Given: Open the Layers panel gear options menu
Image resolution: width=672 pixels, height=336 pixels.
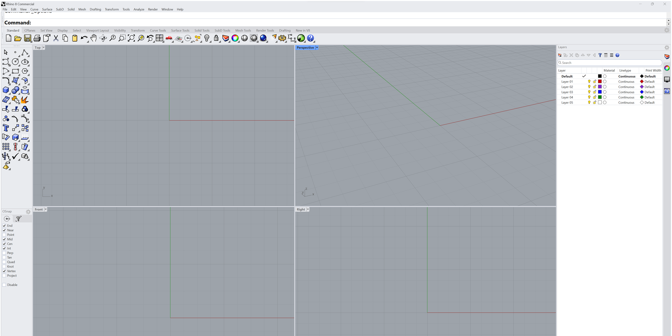Looking at the screenshot, I should [x=666, y=47].
